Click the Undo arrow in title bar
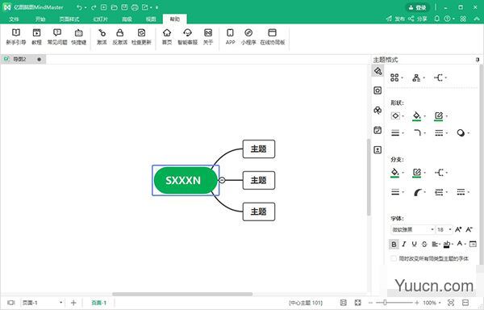 tap(80, 7)
